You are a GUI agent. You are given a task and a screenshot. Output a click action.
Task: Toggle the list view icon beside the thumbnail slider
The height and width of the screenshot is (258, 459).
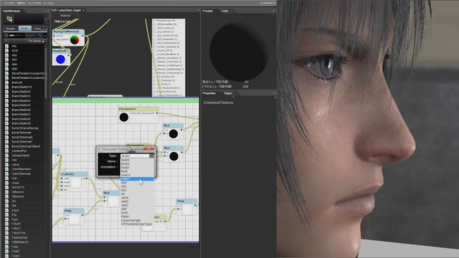click(x=6, y=35)
